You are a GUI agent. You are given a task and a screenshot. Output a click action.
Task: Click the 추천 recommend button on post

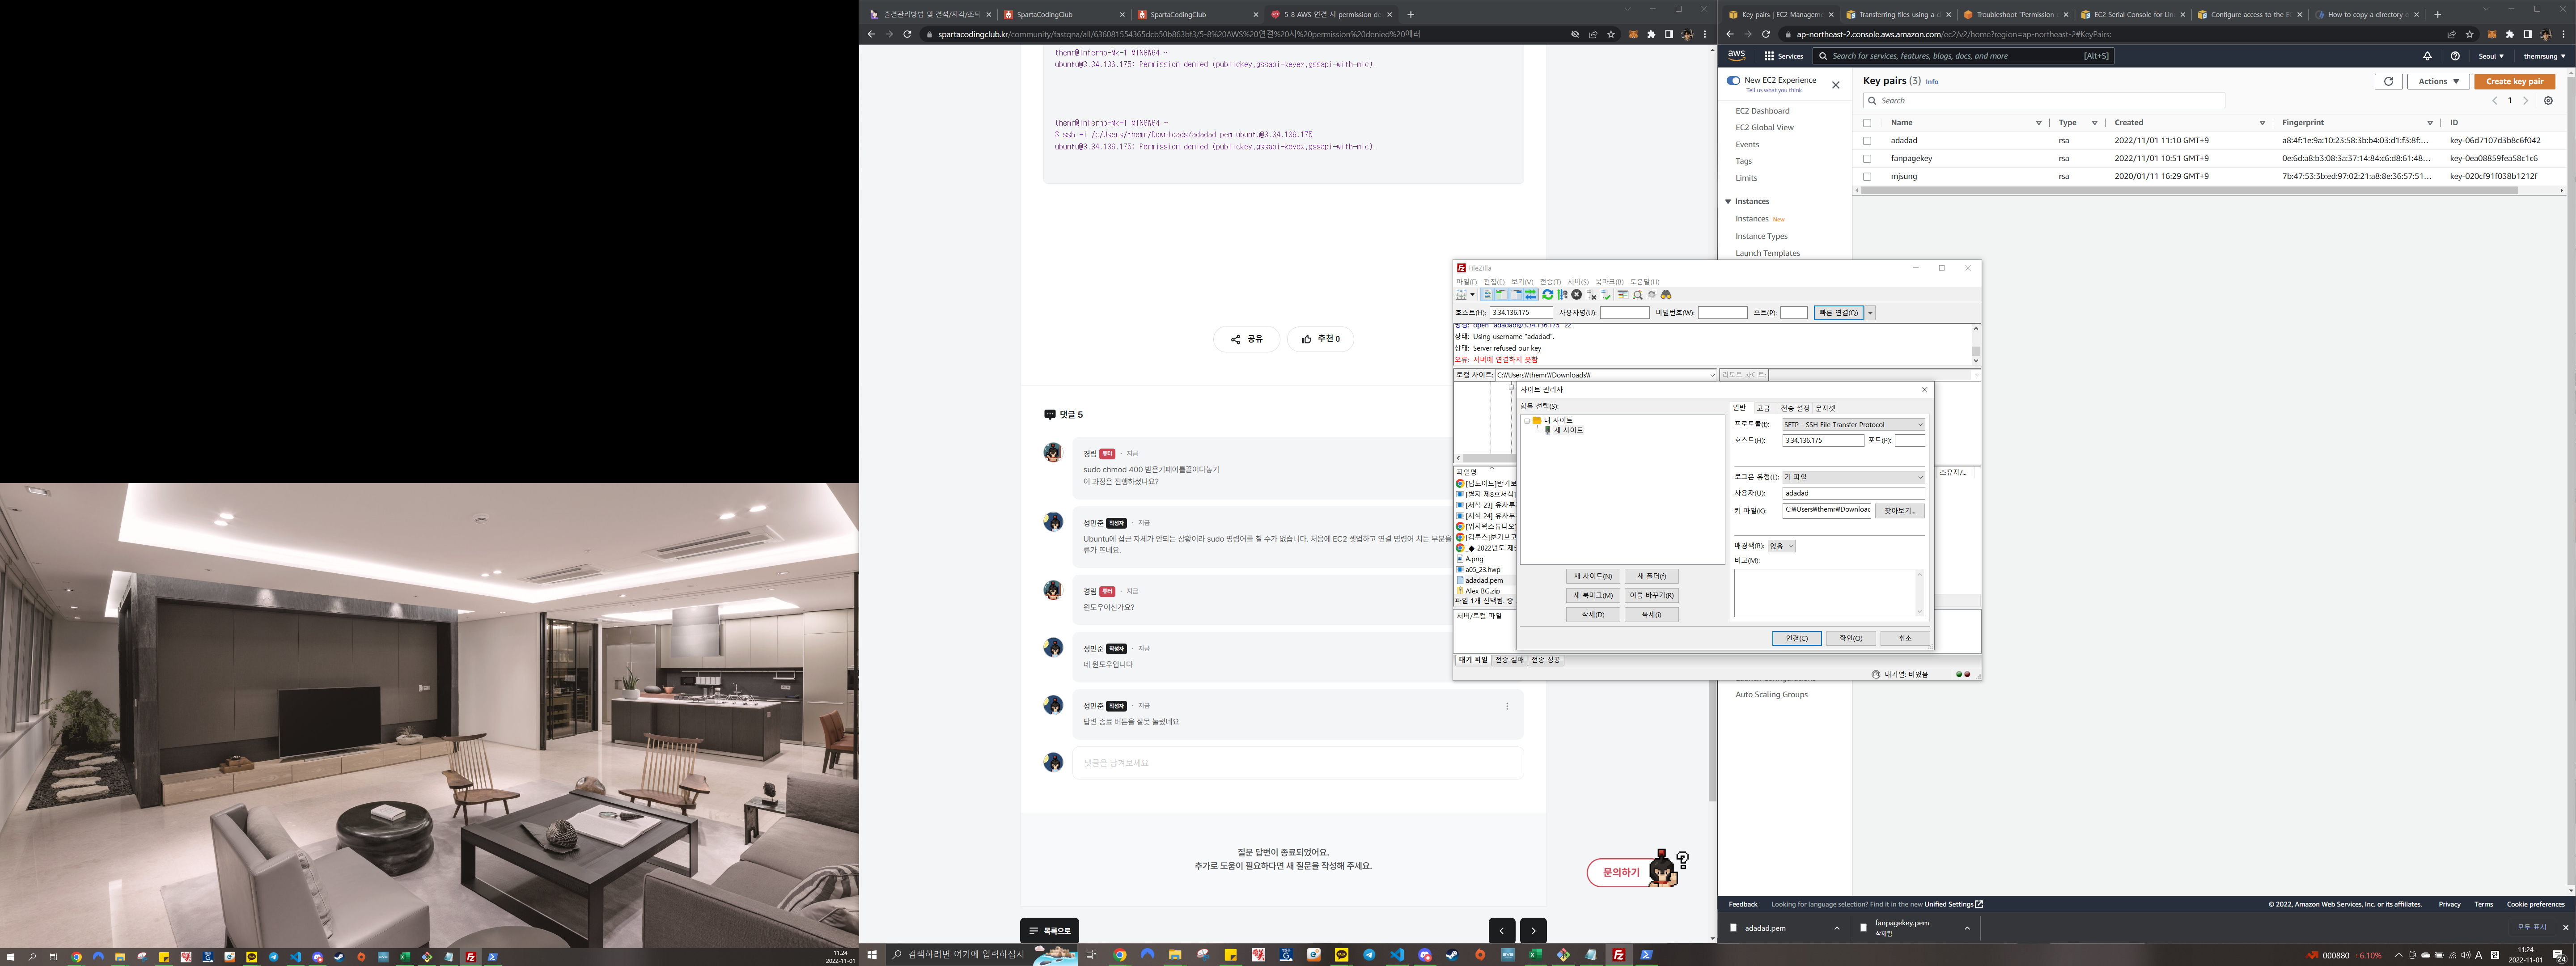[x=1321, y=339]
